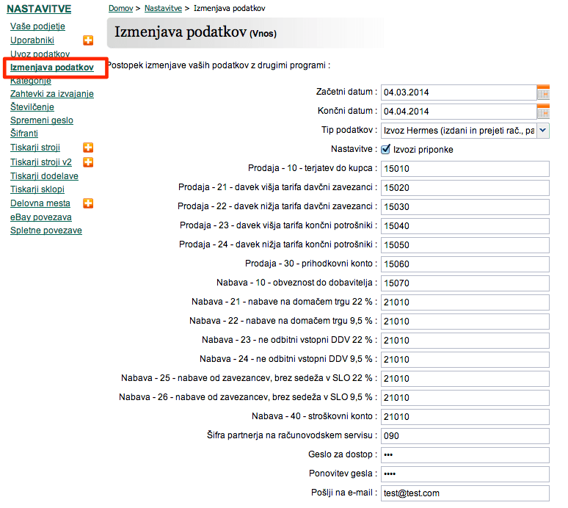This screenshot has height=508, width=568.
Task: Open calendar picker for Začetni datum
Action: coord(543,92)
